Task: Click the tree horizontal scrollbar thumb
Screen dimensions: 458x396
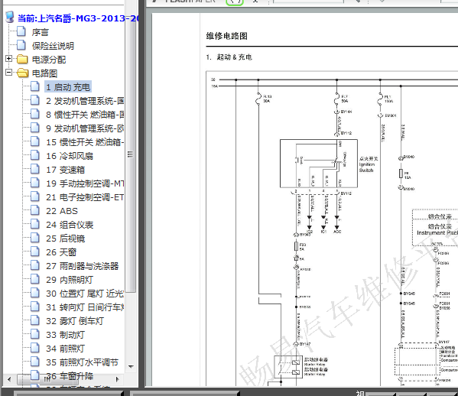Action: [x=47, y=379]
